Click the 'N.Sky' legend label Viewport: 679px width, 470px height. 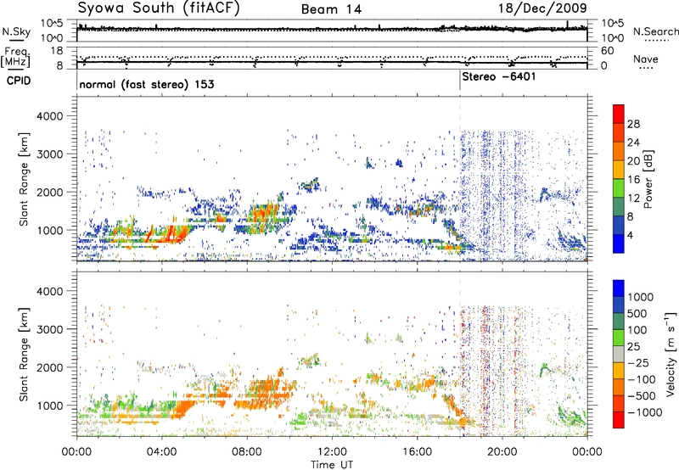click(x=16, y=31)
